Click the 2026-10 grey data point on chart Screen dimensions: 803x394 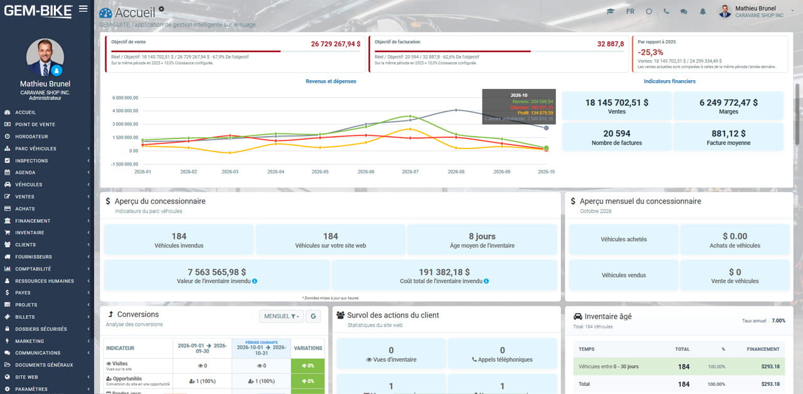click(546, 128)
